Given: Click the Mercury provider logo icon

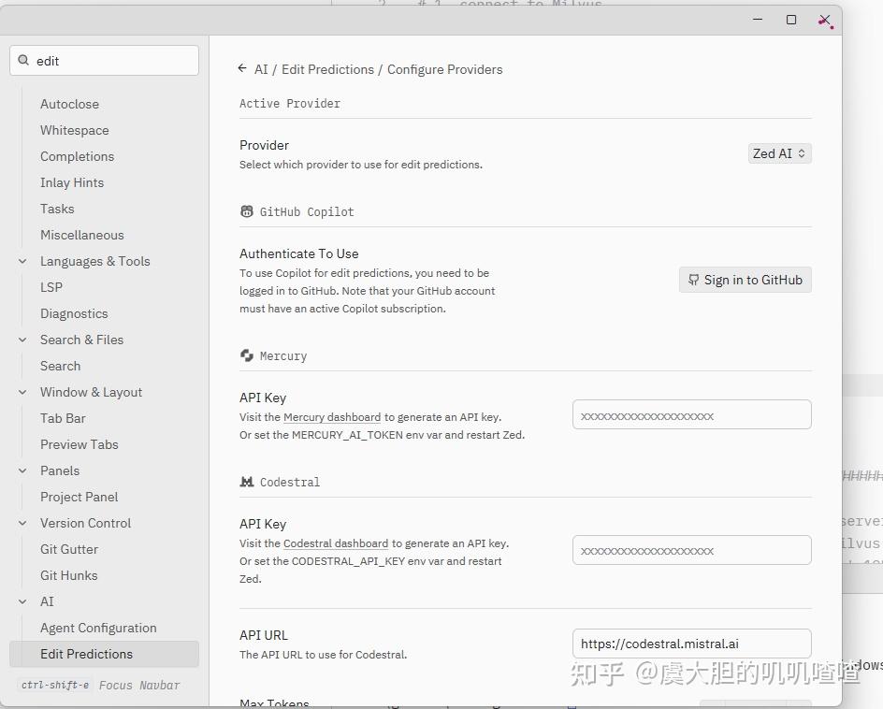Looking at the screenshot, I should (x=247, y=355).
